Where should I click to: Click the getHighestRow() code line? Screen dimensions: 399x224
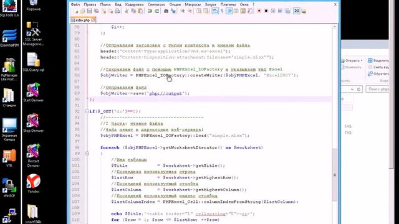[175, 178]
